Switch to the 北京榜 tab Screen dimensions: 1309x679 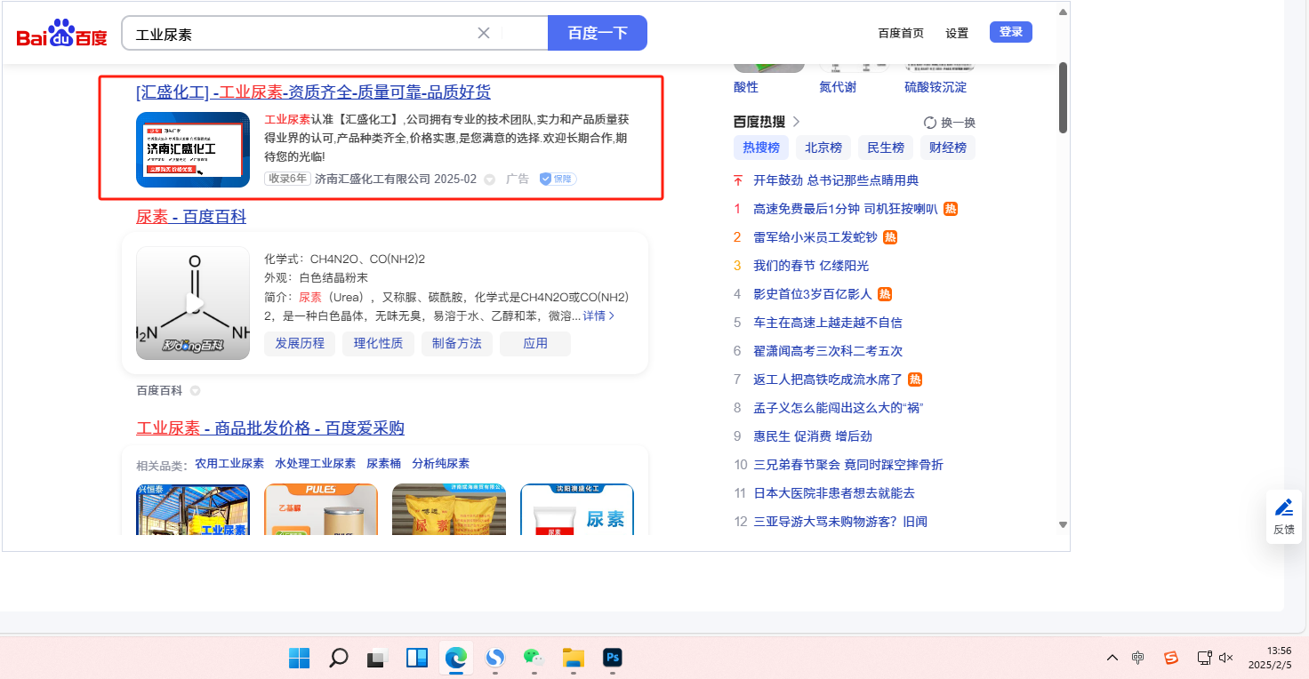(823, 148)
